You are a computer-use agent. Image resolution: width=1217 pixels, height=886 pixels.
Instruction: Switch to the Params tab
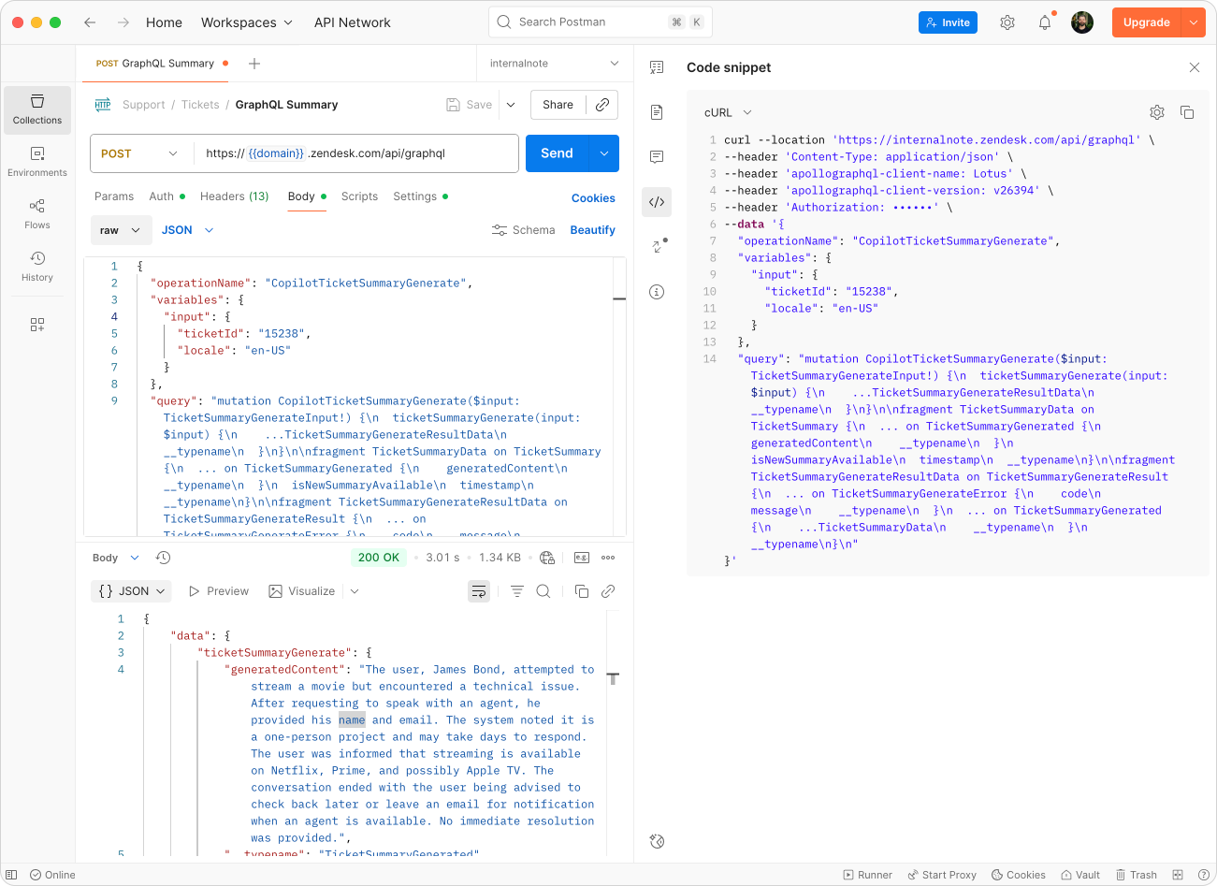(114, 196)
